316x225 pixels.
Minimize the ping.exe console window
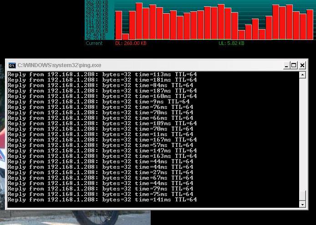286,65
